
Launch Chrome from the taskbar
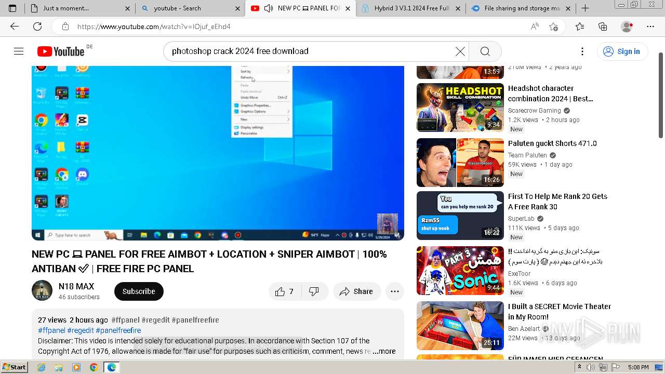coord(94,367)
